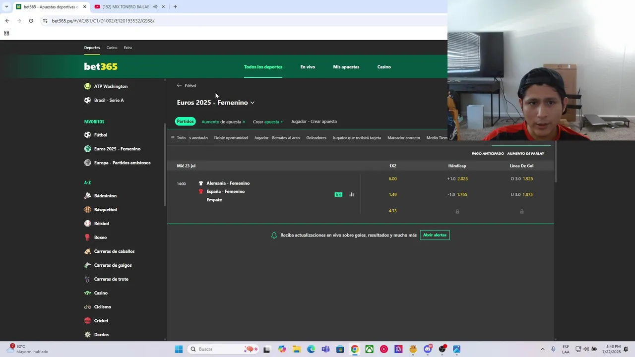Image resolution: width=635 pixels, height=357 pixels.
Task: Open a new Chrome tab
Action: (175, 7)
